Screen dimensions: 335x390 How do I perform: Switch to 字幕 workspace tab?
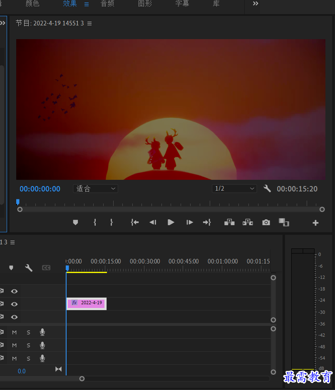pyautogui.click(x=182, y=3)
